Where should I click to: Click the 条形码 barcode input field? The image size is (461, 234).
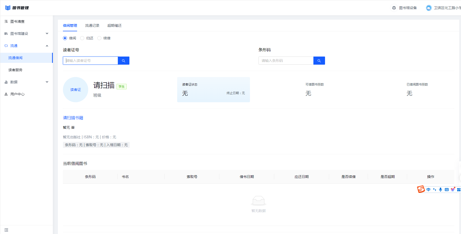(286, 61)
